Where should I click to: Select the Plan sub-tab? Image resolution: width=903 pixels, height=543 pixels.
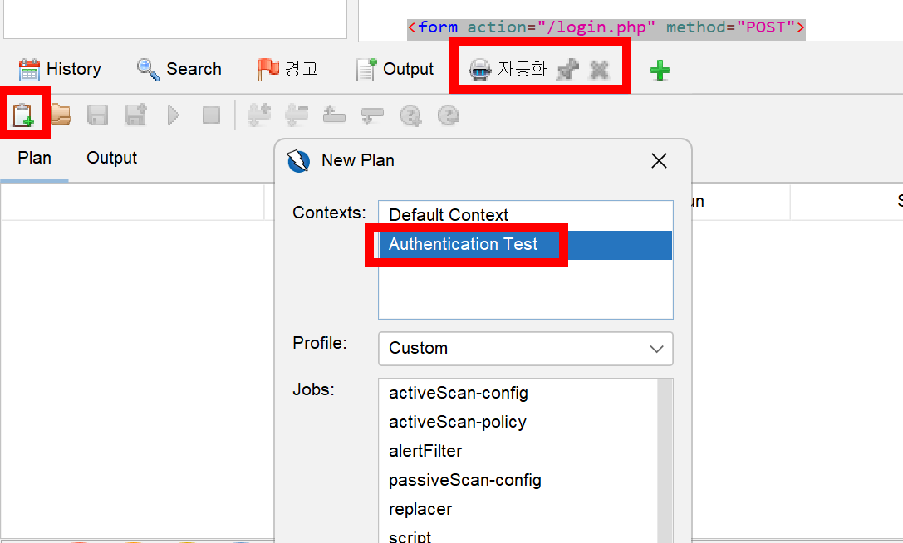[x=35, y=158]
